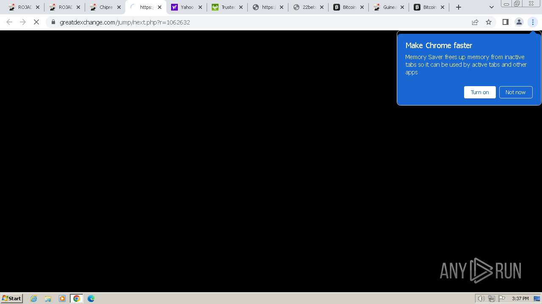This screenshot has width=542, height=304.
Task: Open Action Center flag icon
Action: point(502,299)
